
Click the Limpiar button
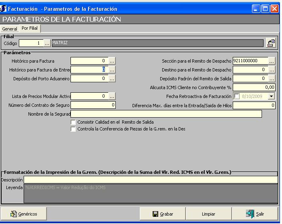[208, 214]
